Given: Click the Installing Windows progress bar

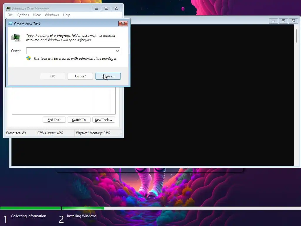Looking at the screenshot, I should pyautogui.click(x=181, y=208).
